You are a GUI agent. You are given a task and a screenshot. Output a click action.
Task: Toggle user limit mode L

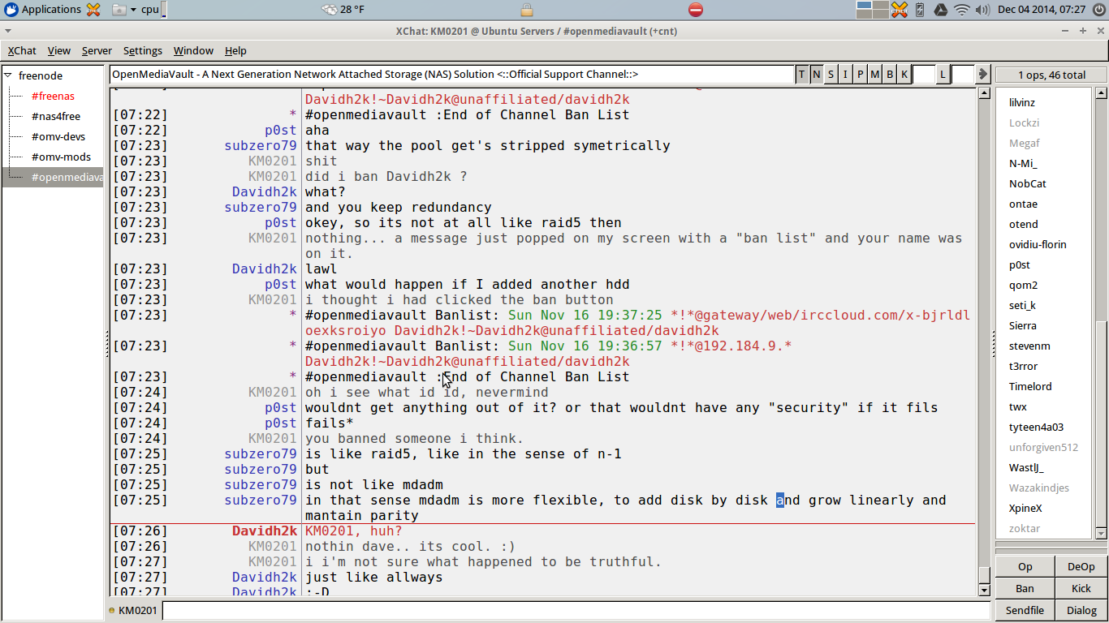pyautogui.click(x=943, y=75)
